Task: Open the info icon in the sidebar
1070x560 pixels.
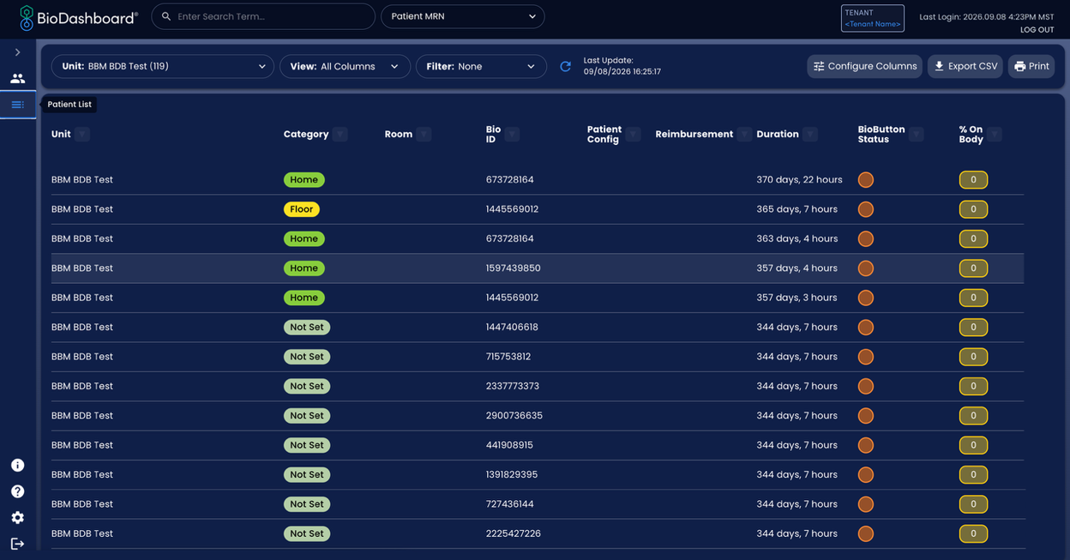Action: [x=17, y=465]
